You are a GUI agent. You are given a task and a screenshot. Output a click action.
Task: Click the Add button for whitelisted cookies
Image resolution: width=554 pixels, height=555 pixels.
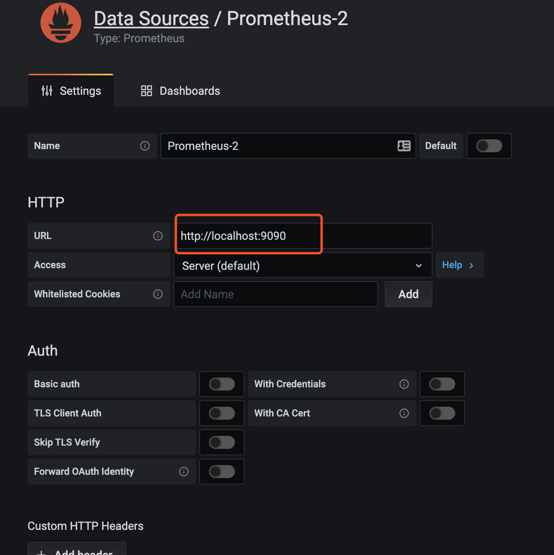pyautogui.click(x=409, y=294)
